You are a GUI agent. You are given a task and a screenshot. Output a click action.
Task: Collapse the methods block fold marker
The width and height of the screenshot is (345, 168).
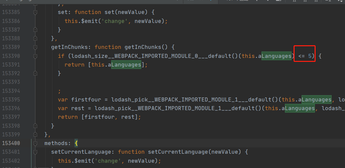[x=35, y=143]
